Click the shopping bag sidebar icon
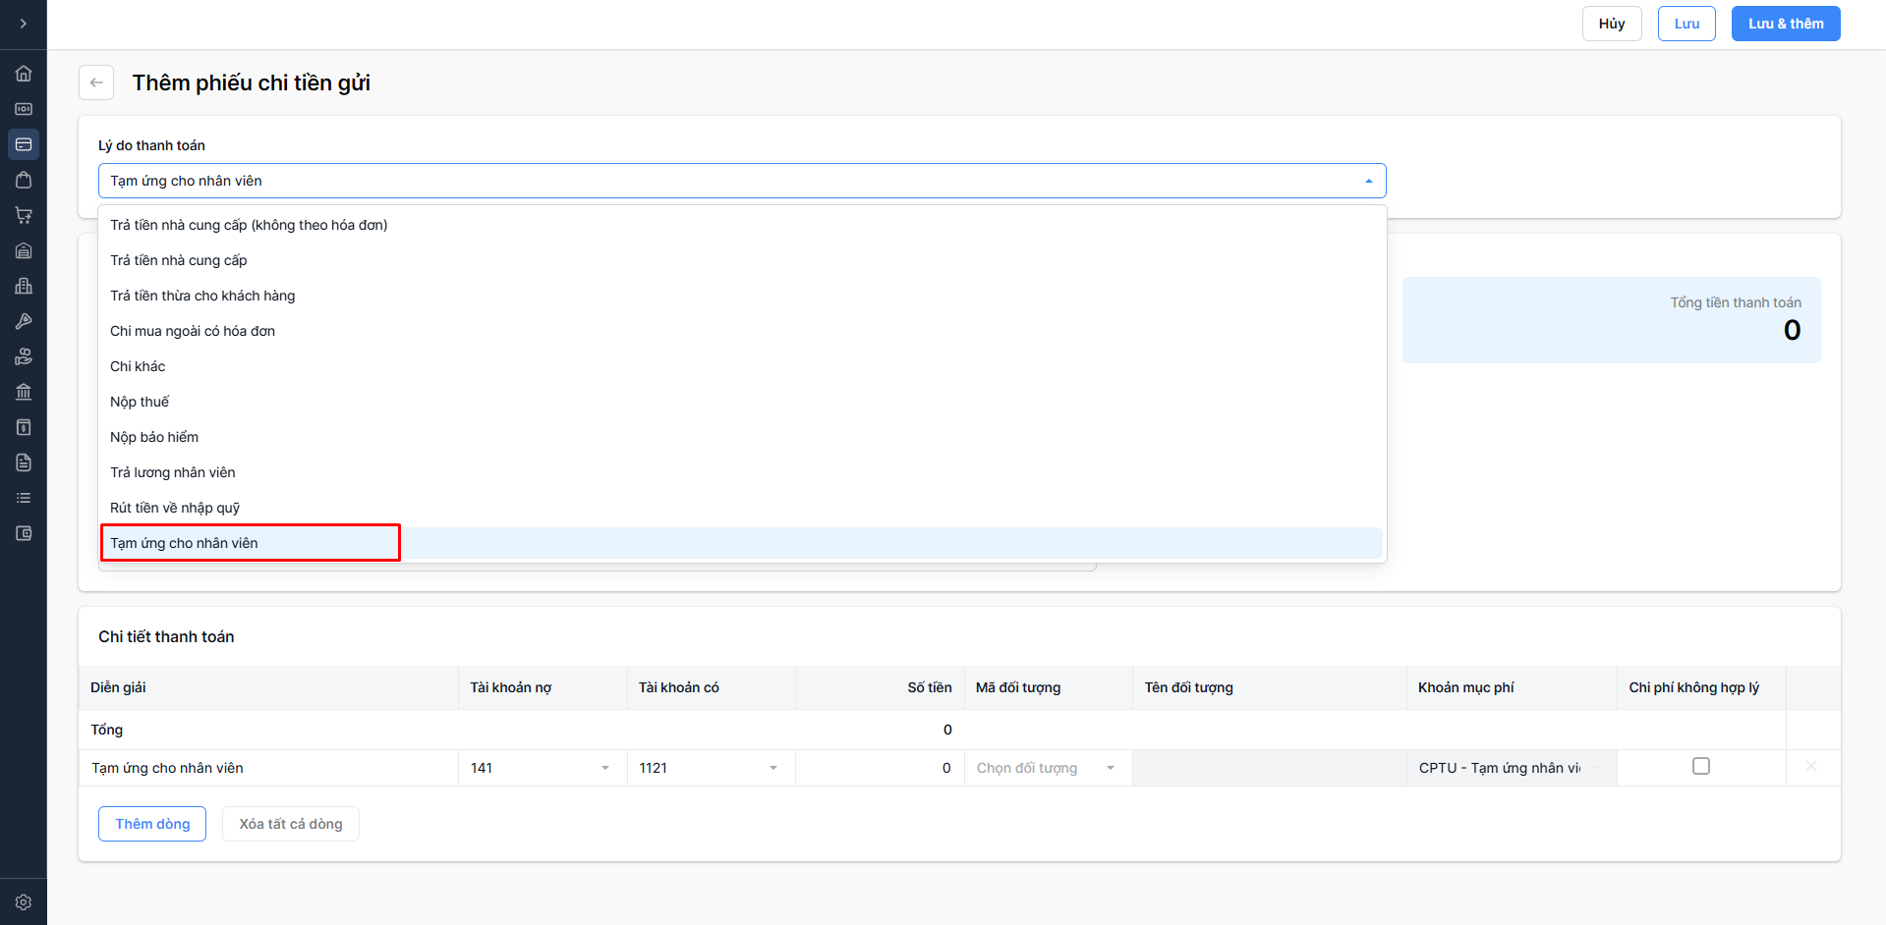The image size is (1886, 925). [24, 180]
